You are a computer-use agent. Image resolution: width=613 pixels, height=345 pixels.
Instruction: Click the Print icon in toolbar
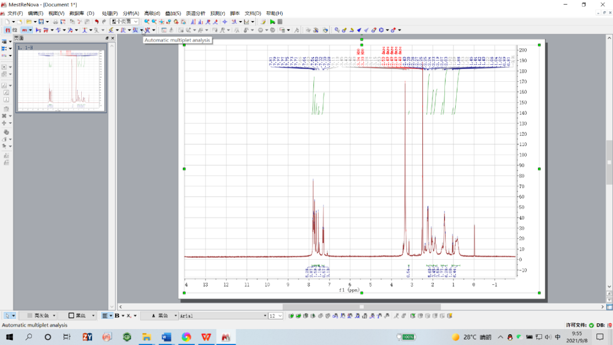tap(56, 22)
